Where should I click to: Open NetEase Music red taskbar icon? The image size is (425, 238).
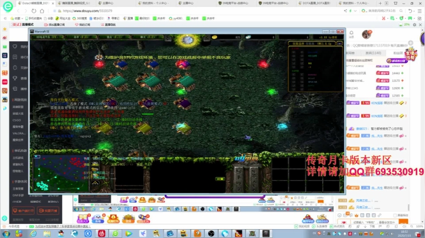click(x=102, y=233)
